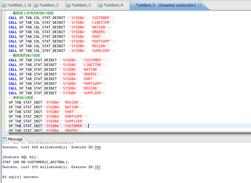This screenshot has width=251, height=183.
Task: Click the SP_TAB_STAT_INIT 'REGION' line
Action: coord(46,103)
